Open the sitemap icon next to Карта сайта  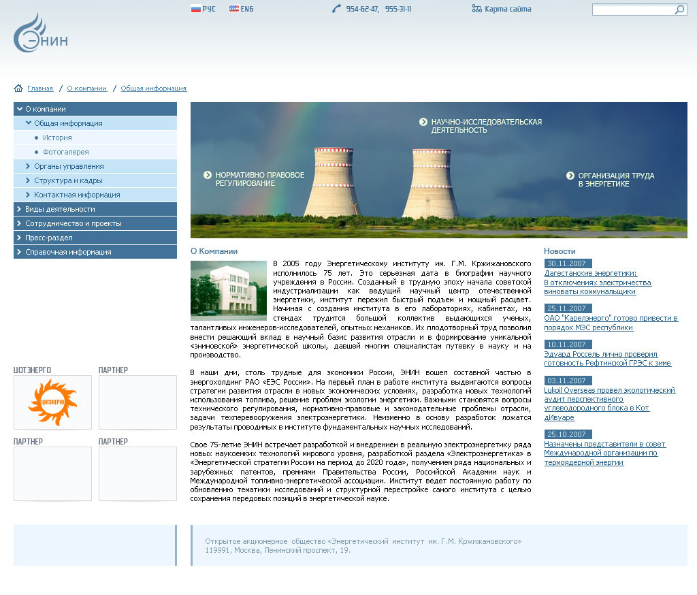coord(477,8)
